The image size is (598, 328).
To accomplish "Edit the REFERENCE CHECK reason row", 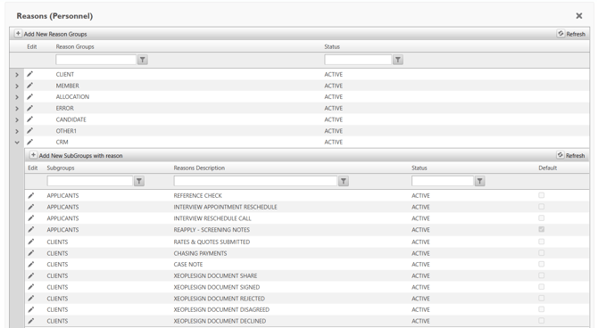I will pyautogui.click(x=31, y=195).
